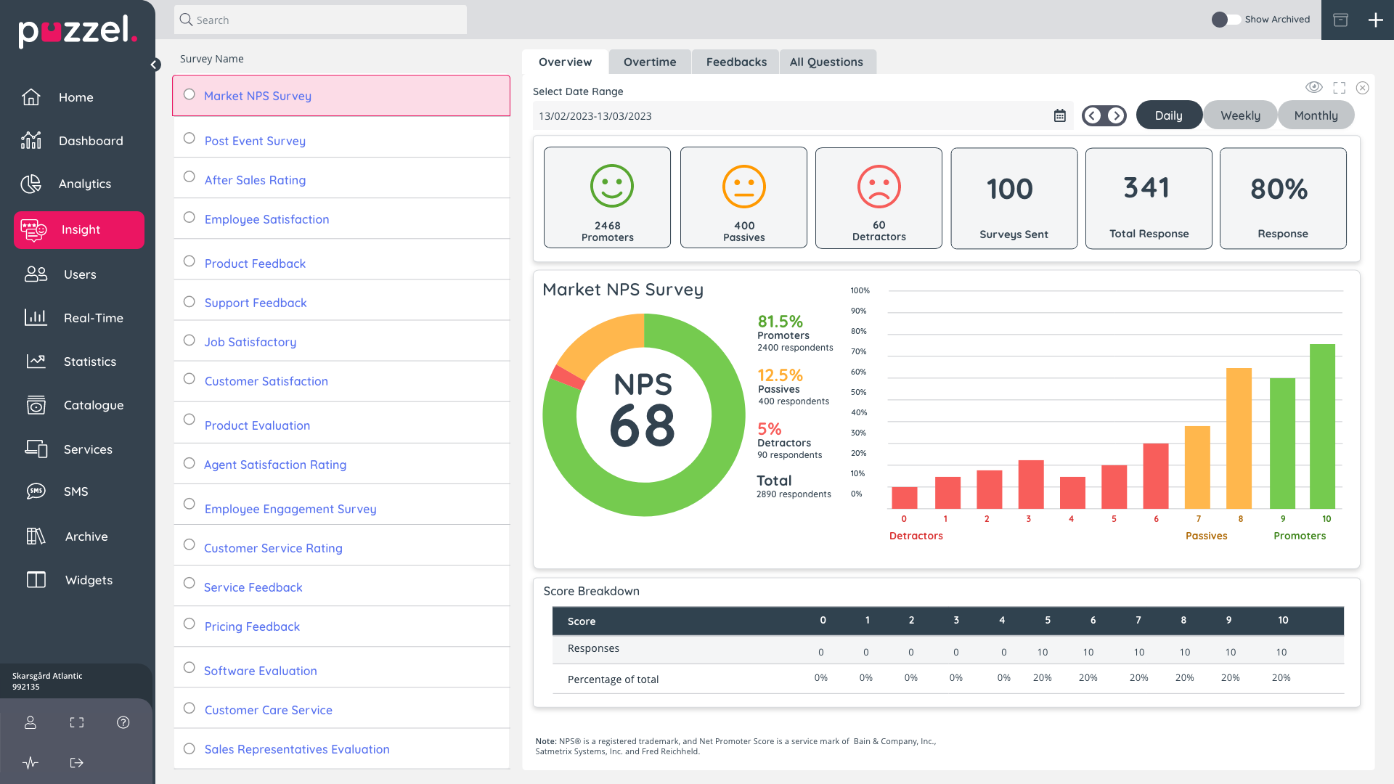Open the help question mark icon

pos(123,722)
